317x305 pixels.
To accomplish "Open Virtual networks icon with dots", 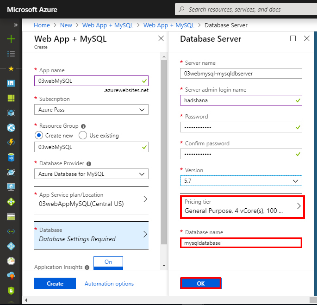I will 11,231.
